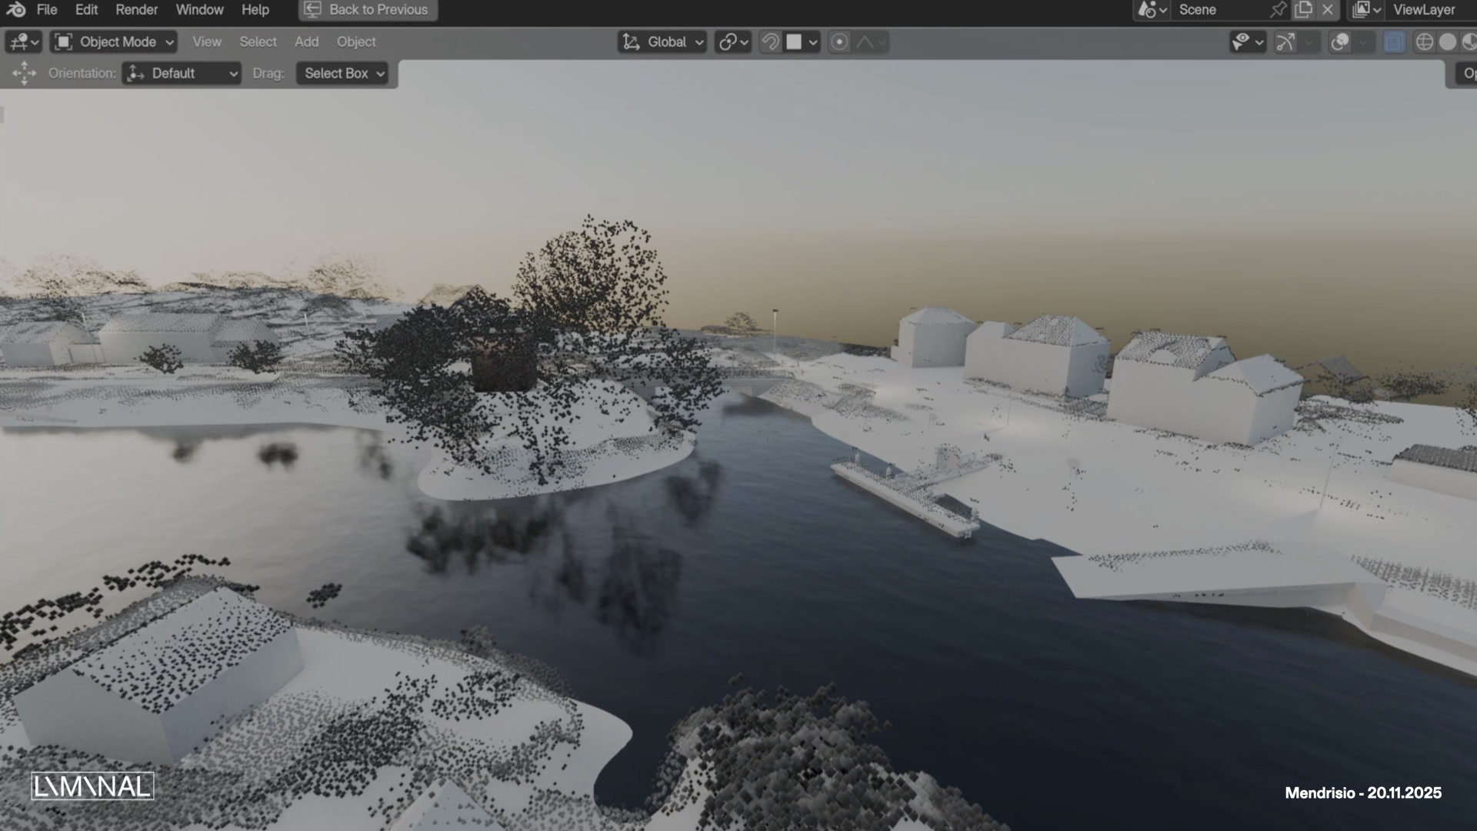Open the Object menu
The height and width of the screenshot is (831, 1477).
point(356,42)
